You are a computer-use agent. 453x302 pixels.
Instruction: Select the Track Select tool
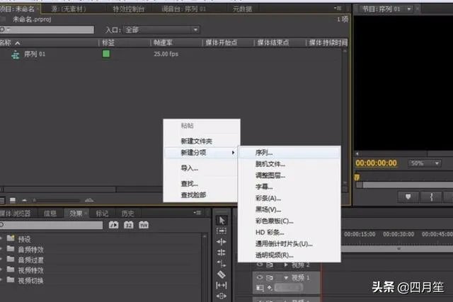tap(222, 231)
